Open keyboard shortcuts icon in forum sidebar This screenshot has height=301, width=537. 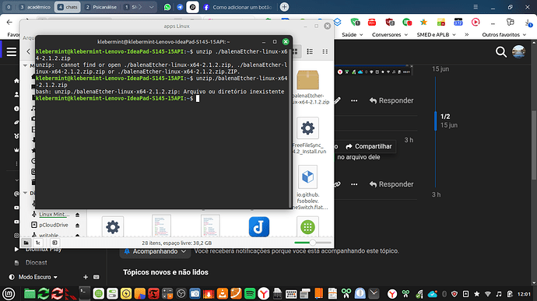point(97,277)
